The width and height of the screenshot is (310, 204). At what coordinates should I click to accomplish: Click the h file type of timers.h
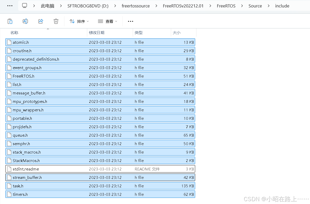point(139,194)
